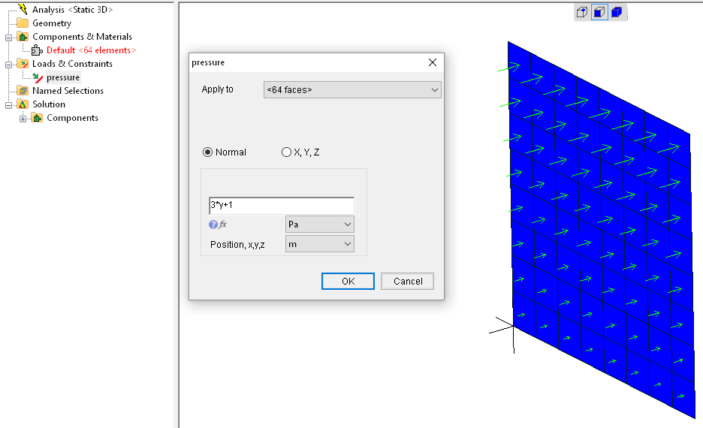
Task: Select the pressure tree item
Action: [x=63, y=77]
